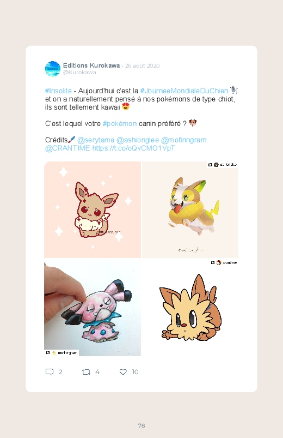
Task: Open the Eevee drawing image
Action: (93, 209)
